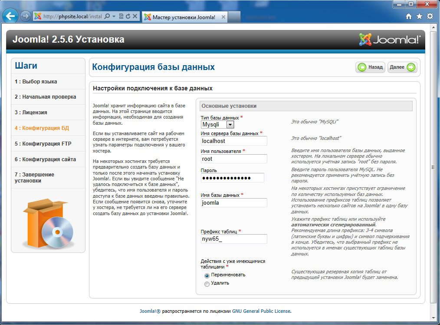Close the 'Мастер установки Joomla!' tab
440x325 pixels.
[223, 17]
